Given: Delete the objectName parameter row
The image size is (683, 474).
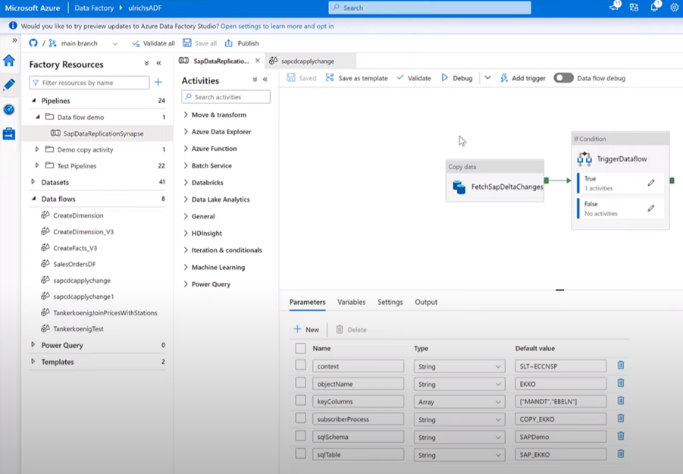Looking at the screenshot, I should [621, 383].
